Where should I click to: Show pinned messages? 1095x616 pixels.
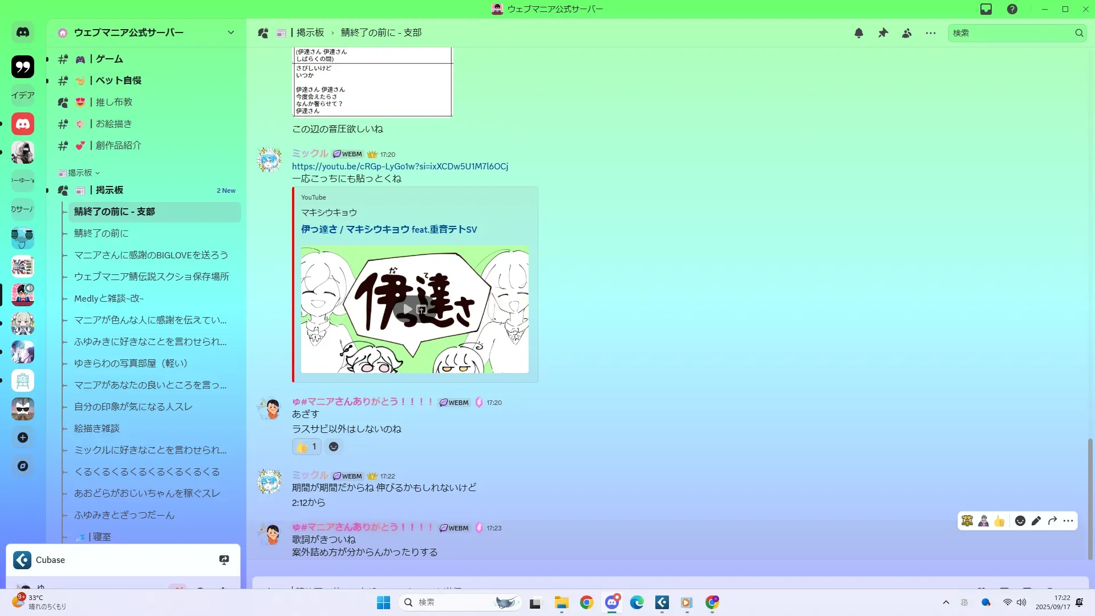[883, 33]
